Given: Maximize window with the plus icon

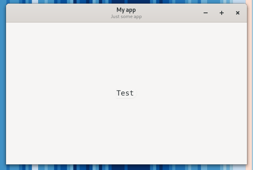Looking at the screenshot, I should click(222, 13).
